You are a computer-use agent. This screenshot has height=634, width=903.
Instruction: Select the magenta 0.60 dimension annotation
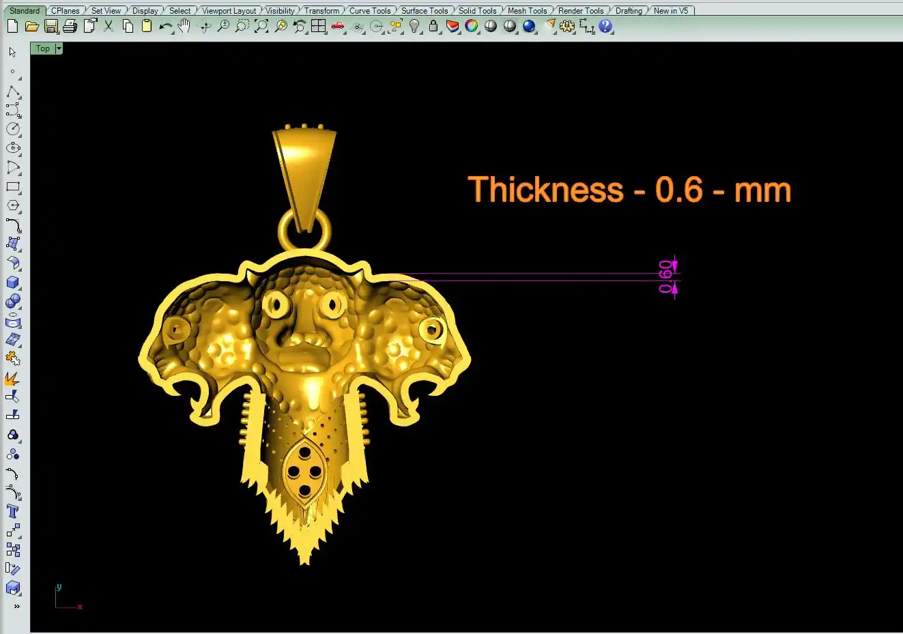666,277
